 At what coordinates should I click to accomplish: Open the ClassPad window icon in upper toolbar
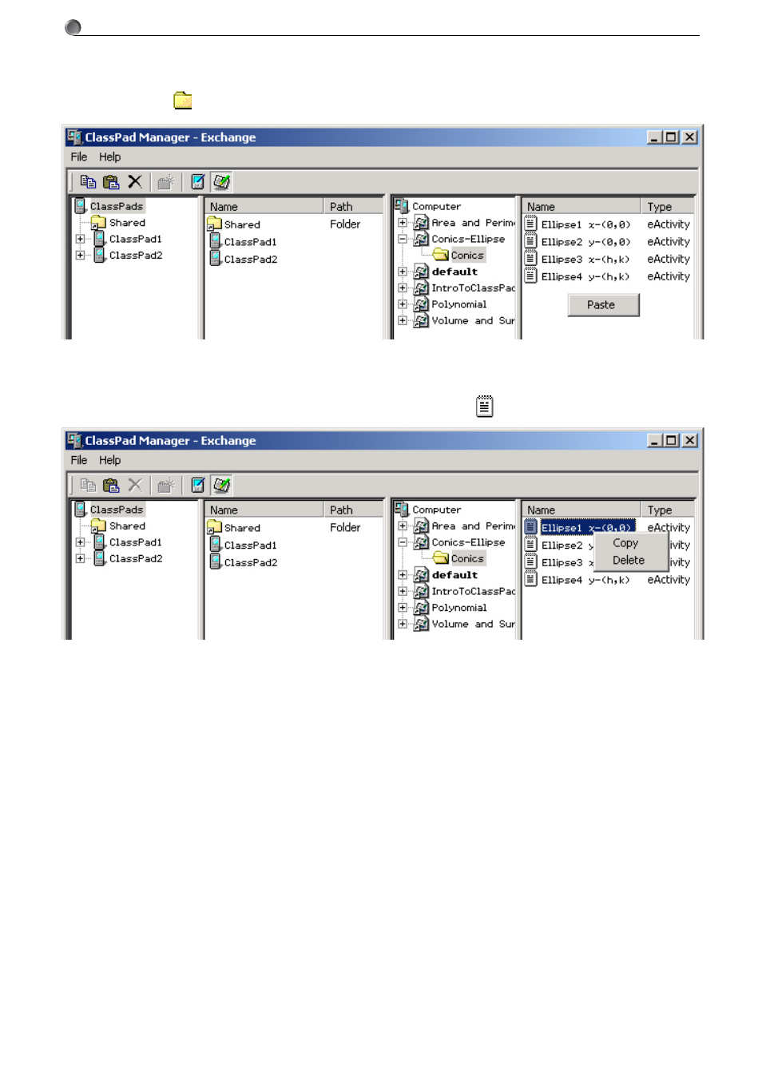[197, 182]
